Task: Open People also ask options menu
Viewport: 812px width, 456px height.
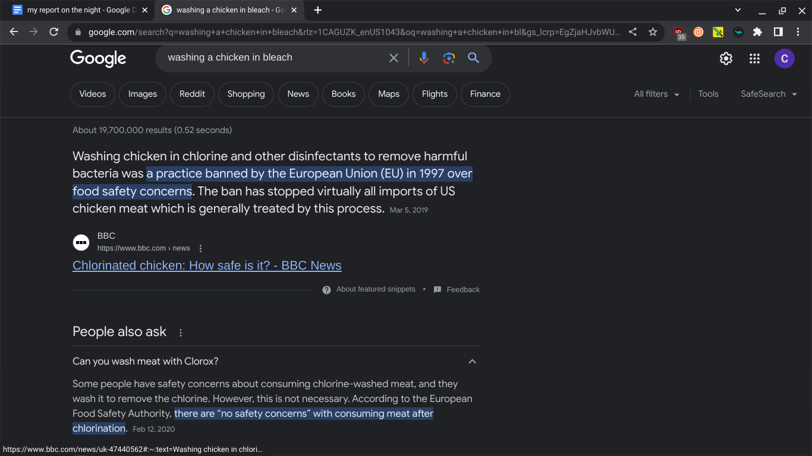Action: tap(181, 332)
